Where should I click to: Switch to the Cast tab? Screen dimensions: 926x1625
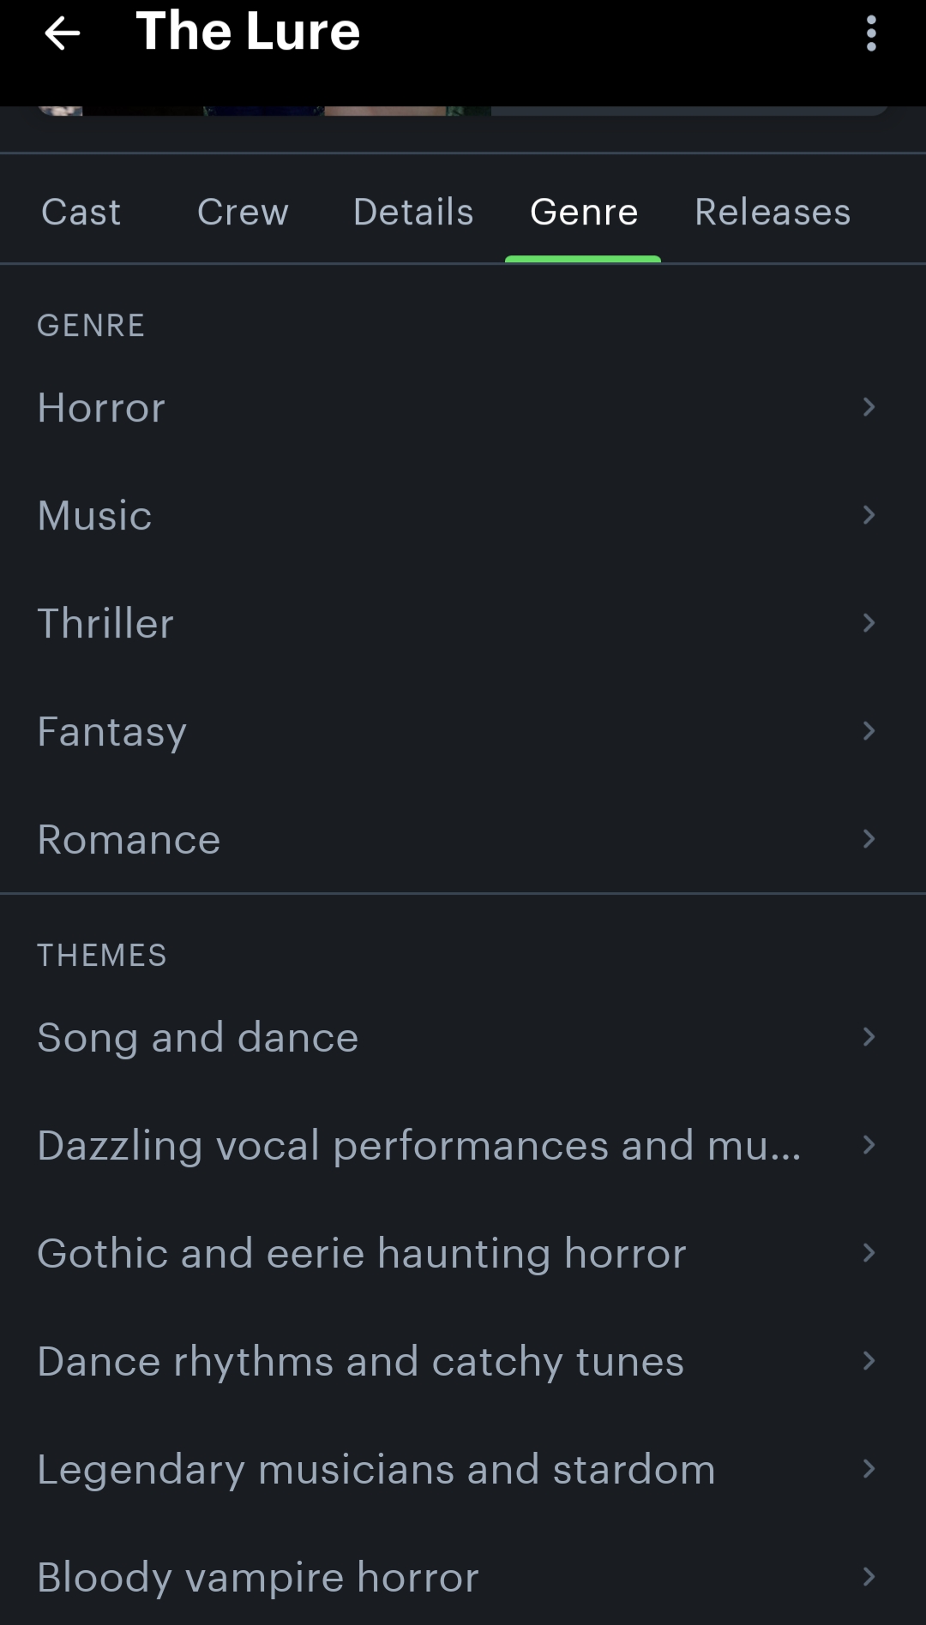click(x=81, y=212)
